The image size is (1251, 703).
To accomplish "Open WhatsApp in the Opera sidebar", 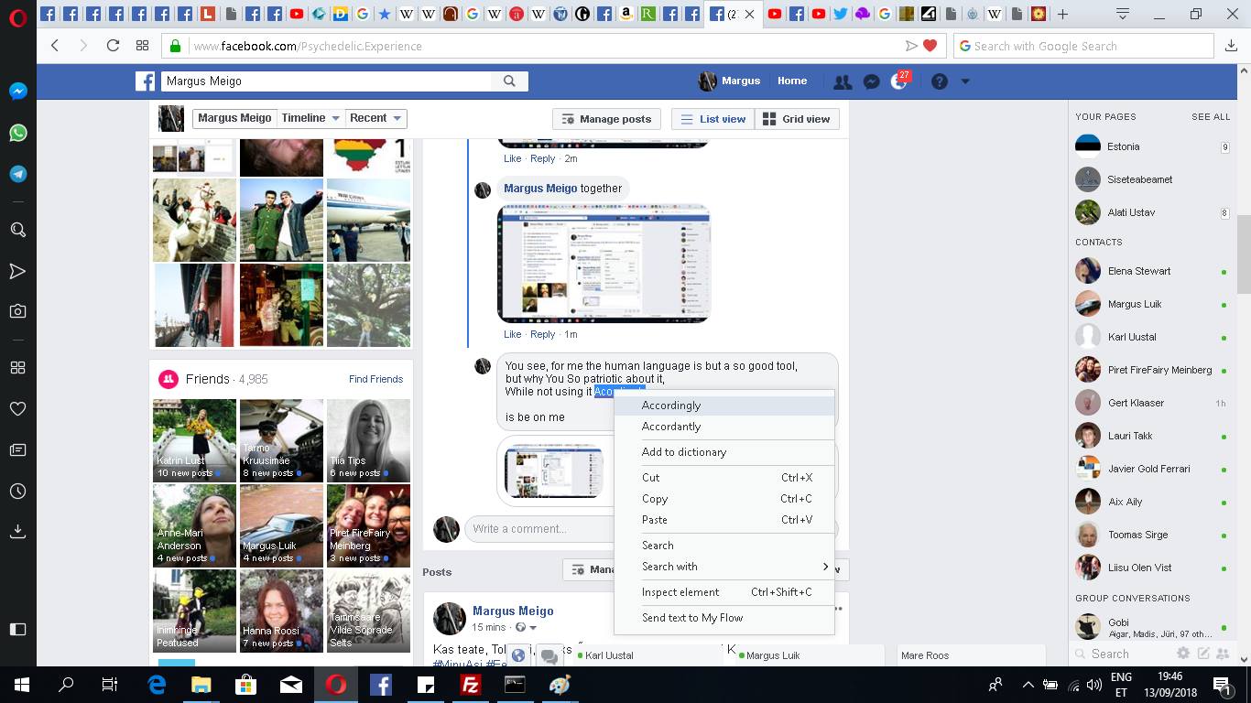I will [17, 133].
